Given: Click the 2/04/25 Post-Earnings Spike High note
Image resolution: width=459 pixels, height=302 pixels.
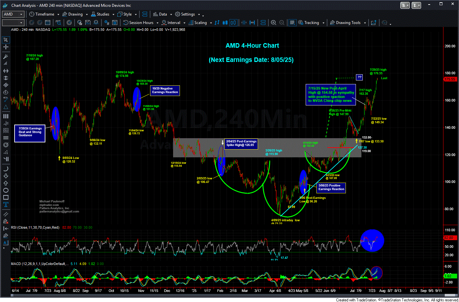Looking at the screenshot, I should (x=241, y=143).
